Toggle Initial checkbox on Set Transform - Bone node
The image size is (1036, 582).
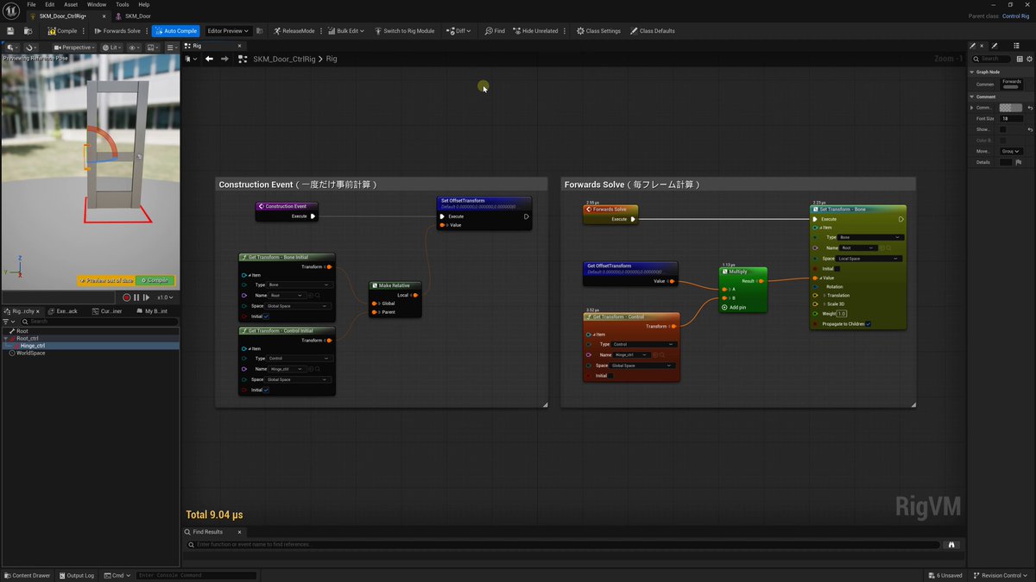pyautogui.click(x=837, y=268)
